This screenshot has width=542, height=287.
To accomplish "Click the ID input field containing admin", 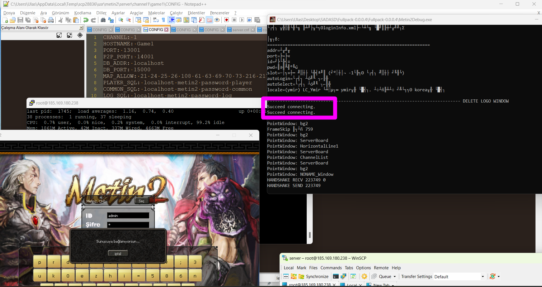I will pos(128,215).
